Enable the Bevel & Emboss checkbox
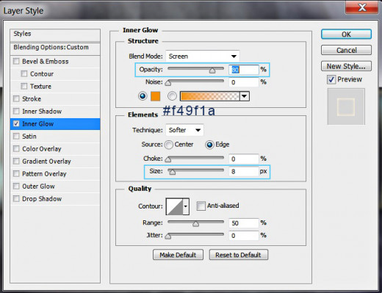382x293 pixels. tap(16, 61)
